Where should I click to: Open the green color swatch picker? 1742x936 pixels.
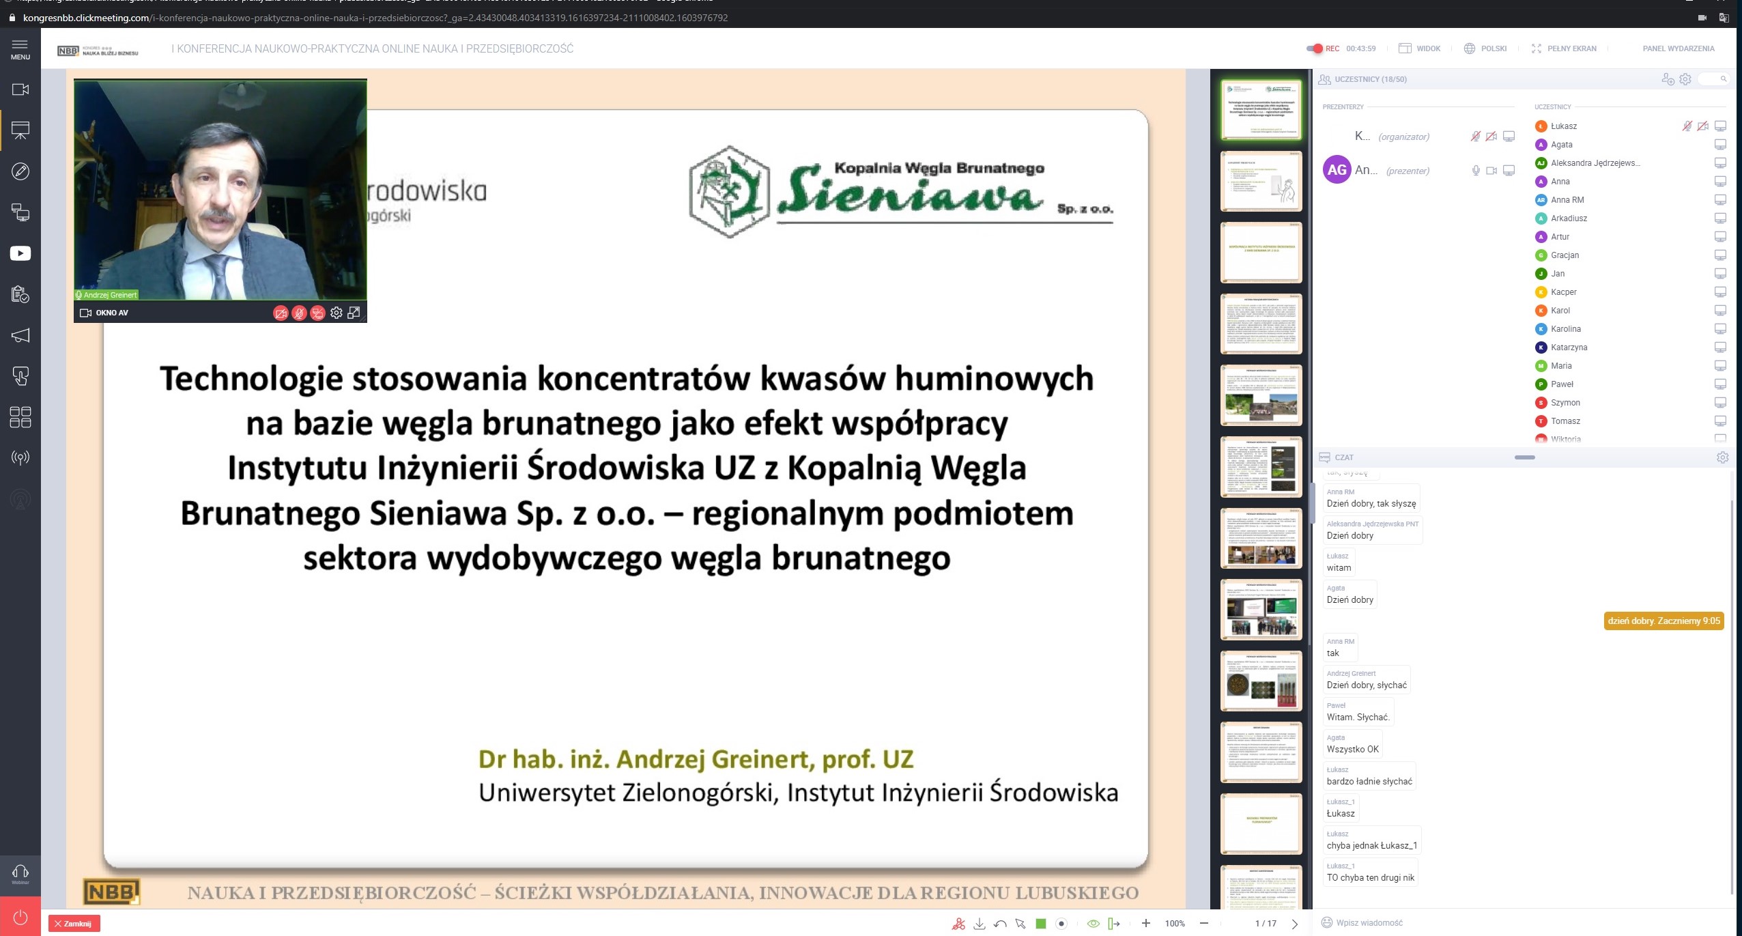click(x=1041, y=924)
